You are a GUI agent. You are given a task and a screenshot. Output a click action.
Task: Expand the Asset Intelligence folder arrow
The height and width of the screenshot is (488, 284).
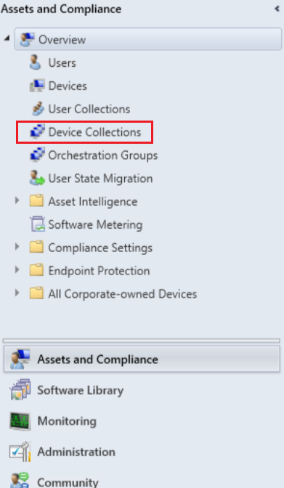click(x=17, y=200)
